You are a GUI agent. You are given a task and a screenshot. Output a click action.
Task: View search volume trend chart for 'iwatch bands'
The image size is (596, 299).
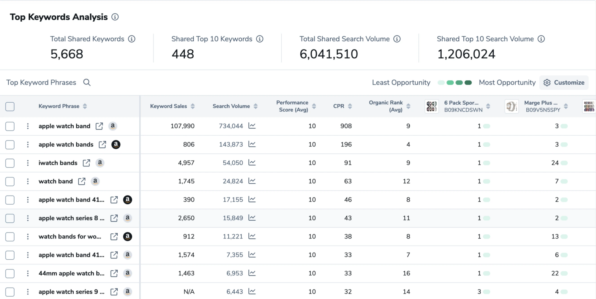pyautogui.click(x=252, y=163)
